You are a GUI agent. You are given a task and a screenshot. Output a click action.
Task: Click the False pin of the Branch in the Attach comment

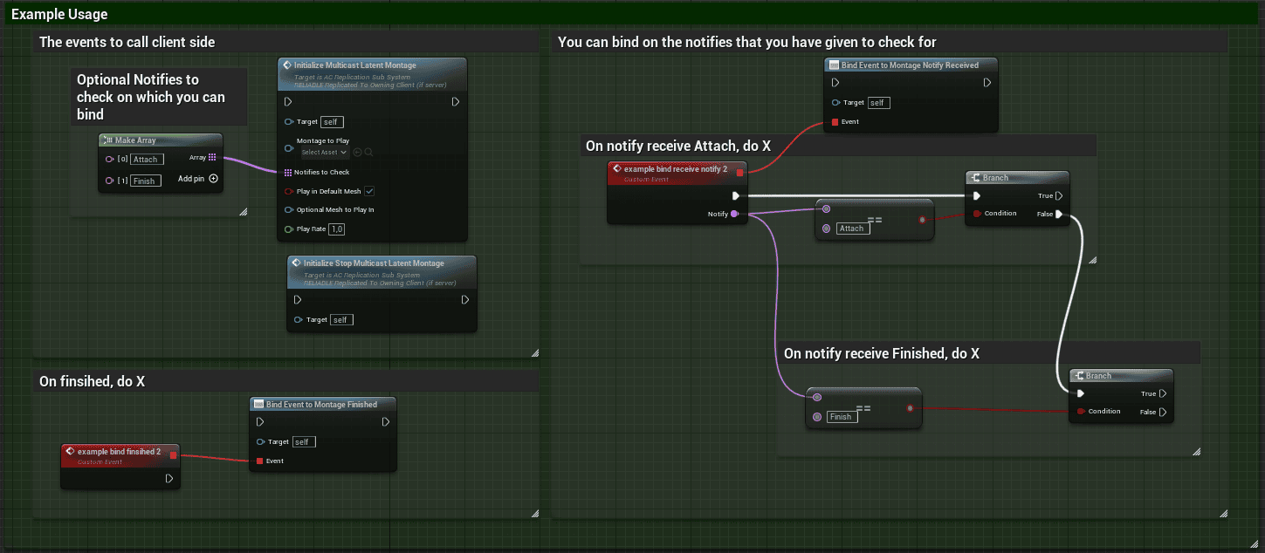click(1058, 214)
